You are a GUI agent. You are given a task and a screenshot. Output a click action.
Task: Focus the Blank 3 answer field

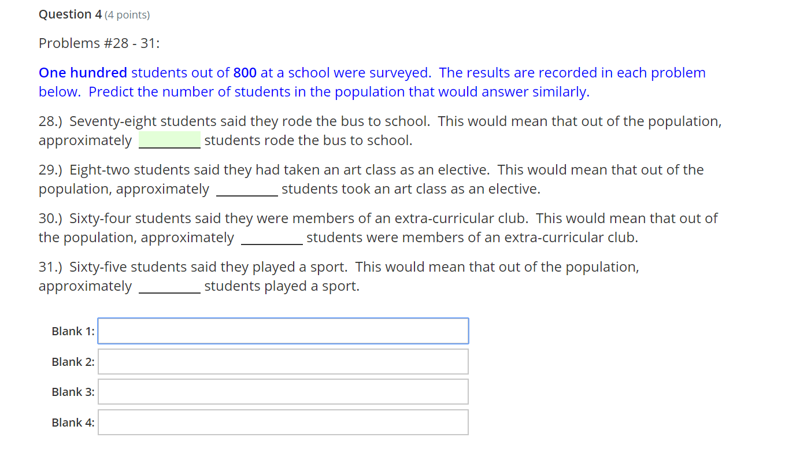283,392
